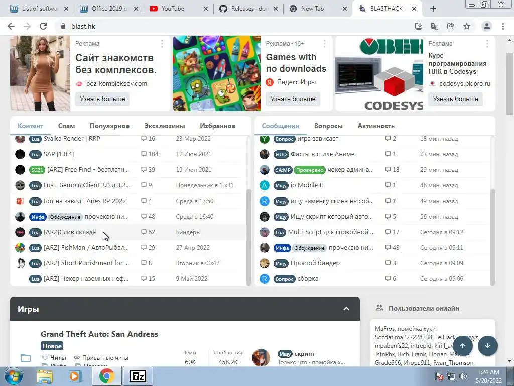This screenshot has height=386, width=514.
Task: Switch to the Releases GitHub tab
Action: click(x=249, y=9)
